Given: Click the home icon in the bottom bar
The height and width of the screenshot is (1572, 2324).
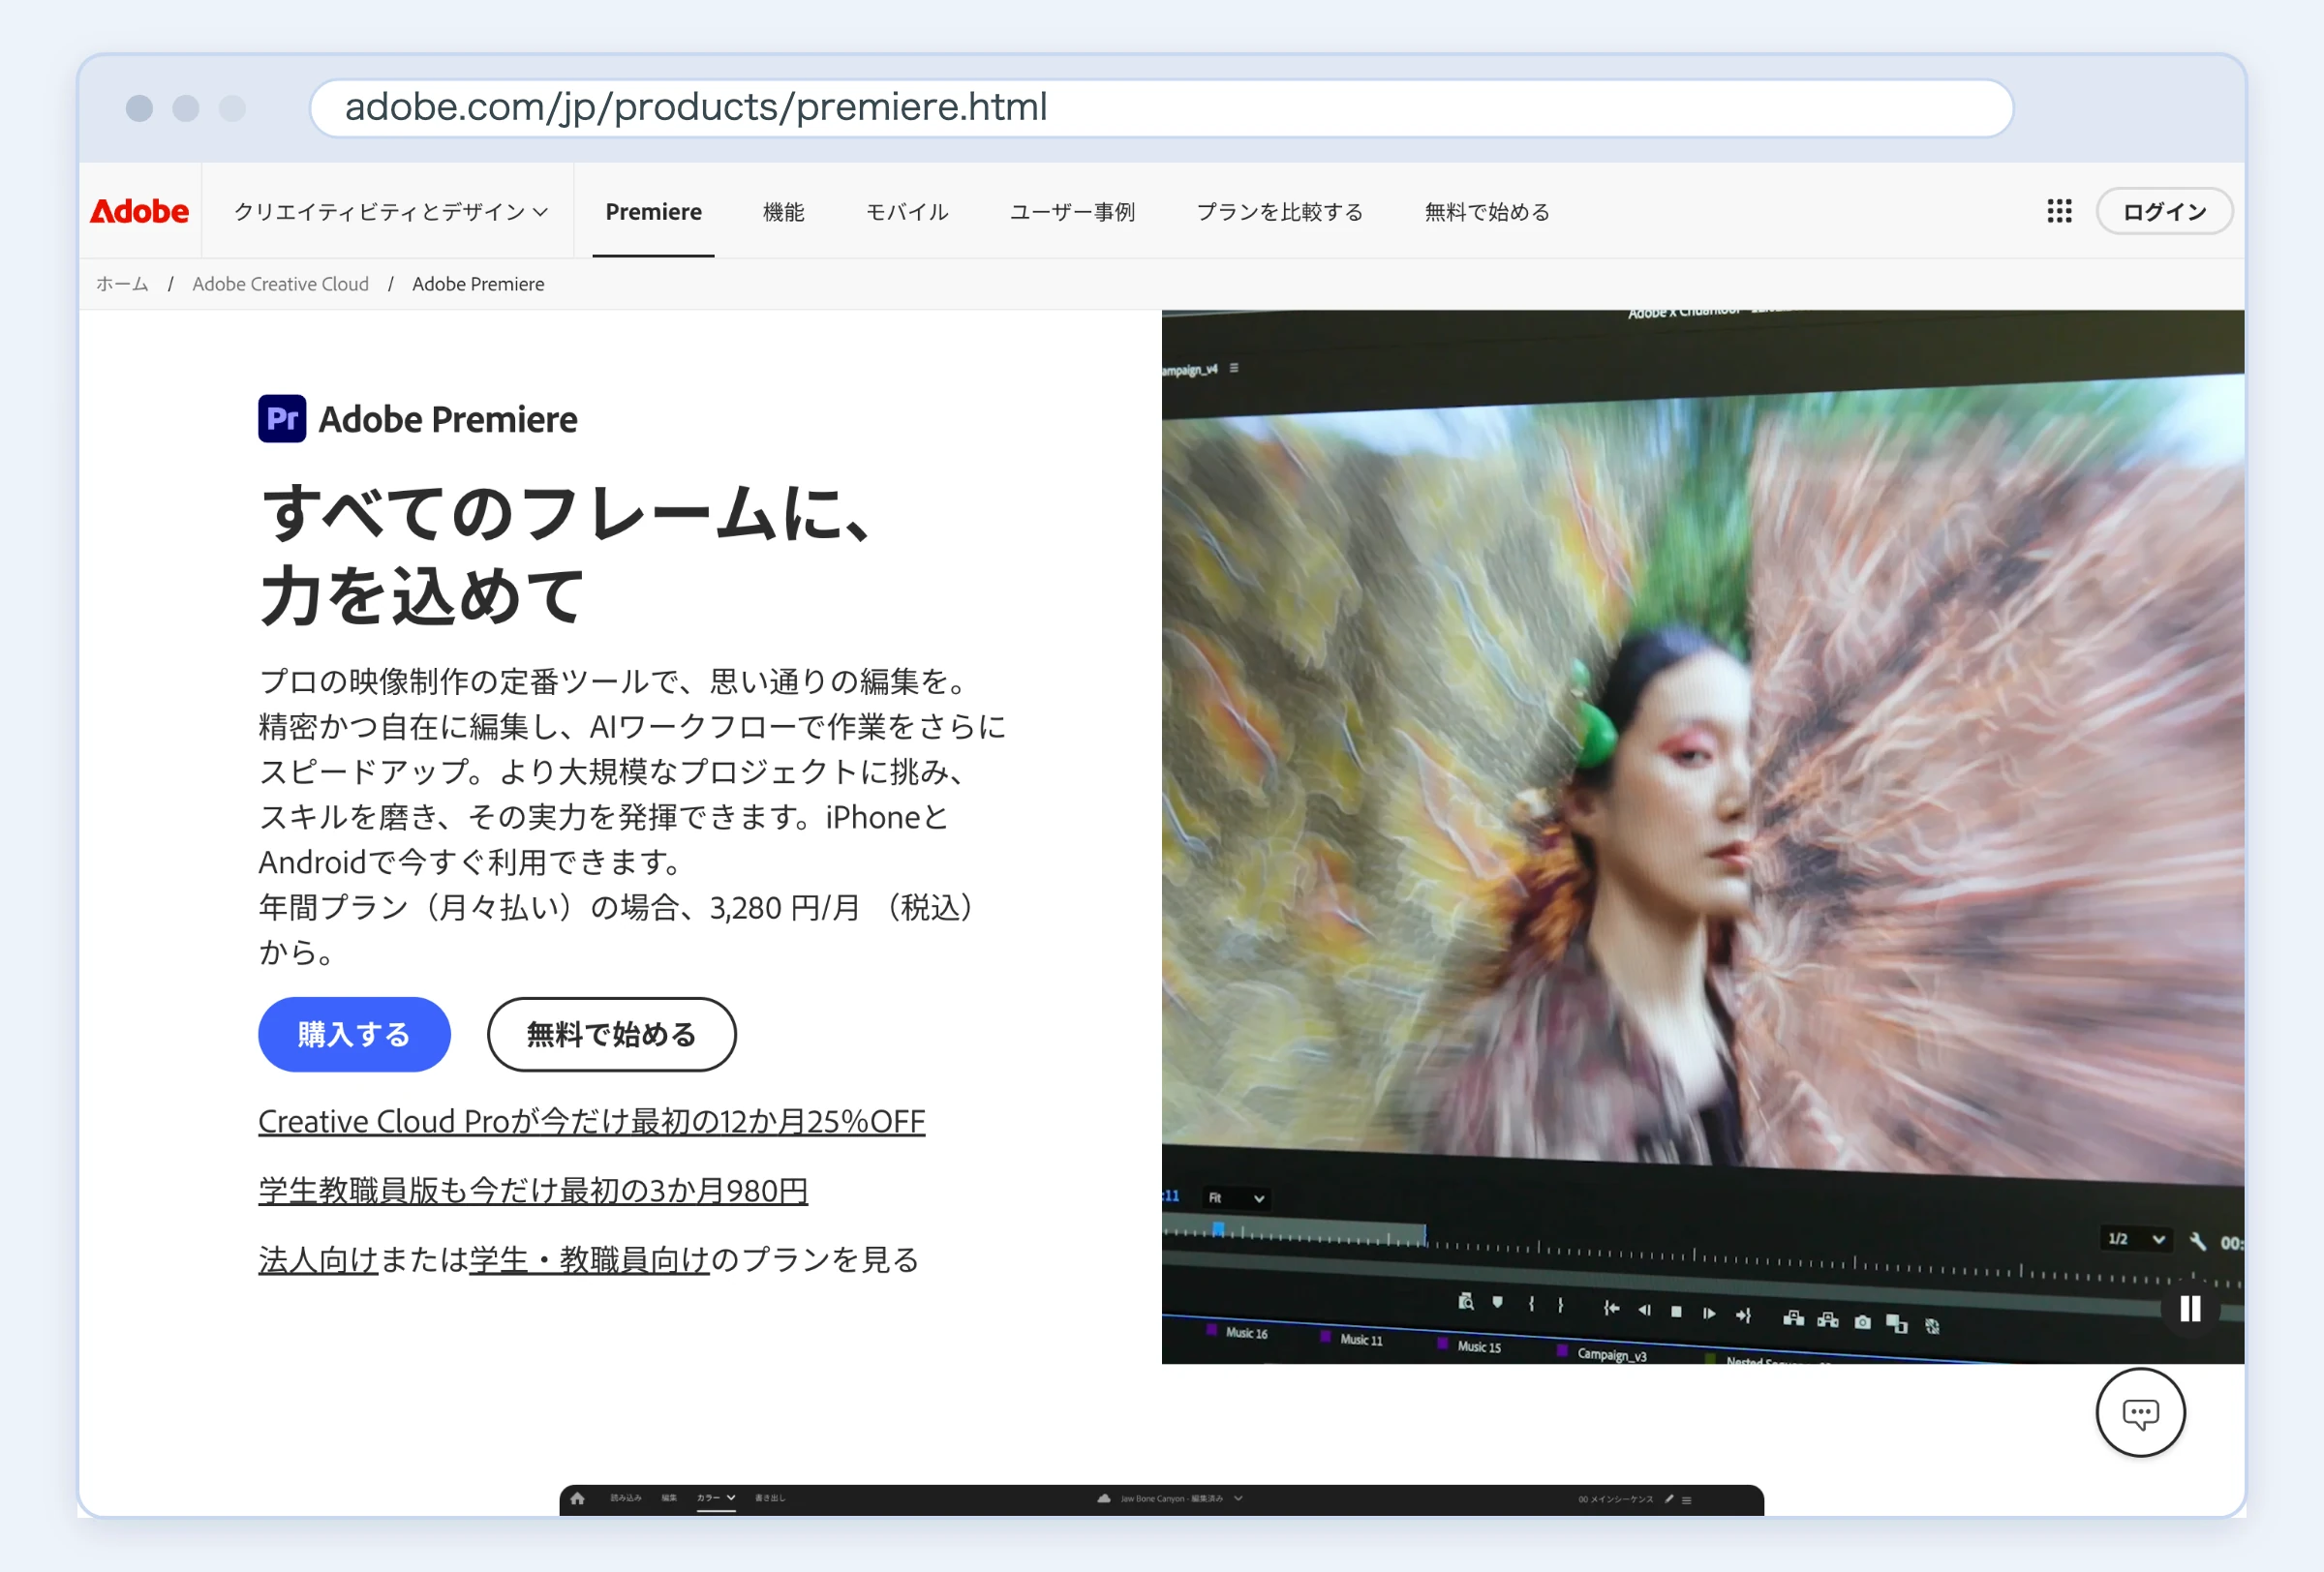Looking at the screenshot, I should click(x=577, y=1497).
